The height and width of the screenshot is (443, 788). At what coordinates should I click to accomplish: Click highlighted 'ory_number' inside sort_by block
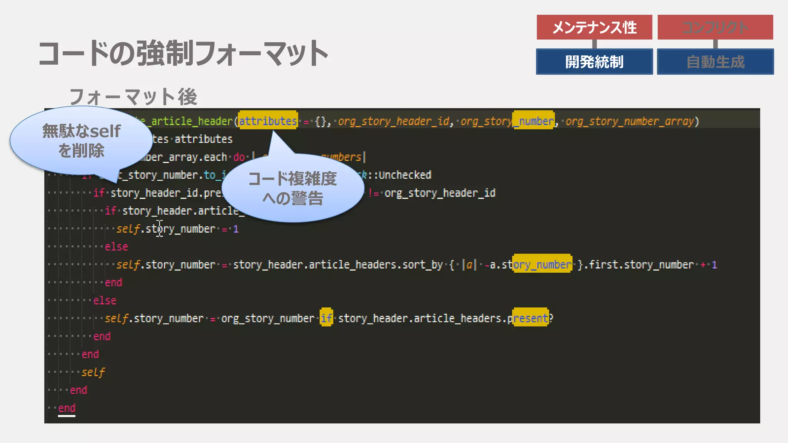coord(543,264)
